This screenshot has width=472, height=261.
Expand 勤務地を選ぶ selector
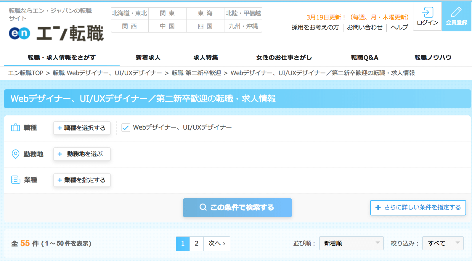[82, 154]
